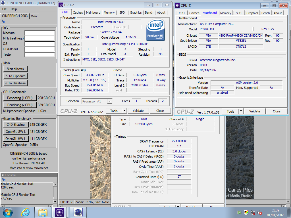This screenshot has width=291, height=218.
Task: Click the OS input field
Action: [x=40, y=44]
